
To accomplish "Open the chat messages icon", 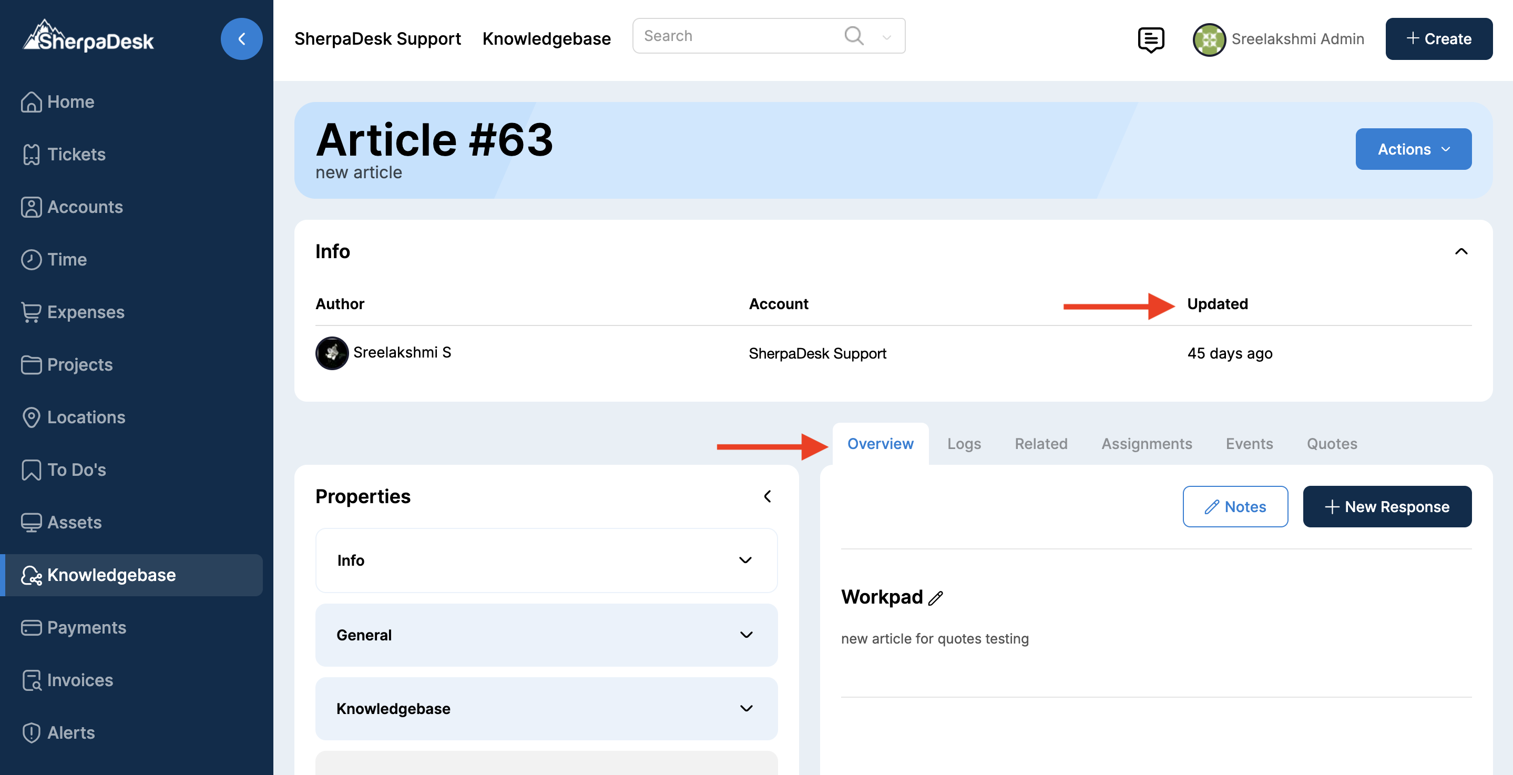I will 1151,39.
